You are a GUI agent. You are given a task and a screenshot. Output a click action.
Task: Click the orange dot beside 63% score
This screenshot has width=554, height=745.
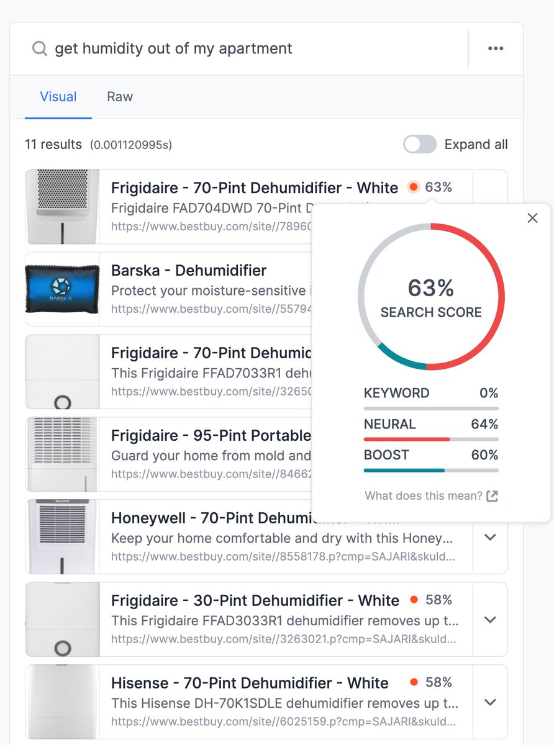(414, 187)
